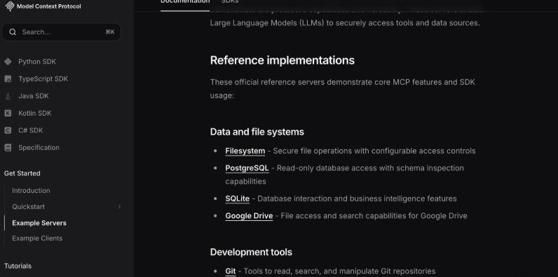This screenshot has height=277, width=558.
Task: Focus the Search input field
Action: [61, 32]
